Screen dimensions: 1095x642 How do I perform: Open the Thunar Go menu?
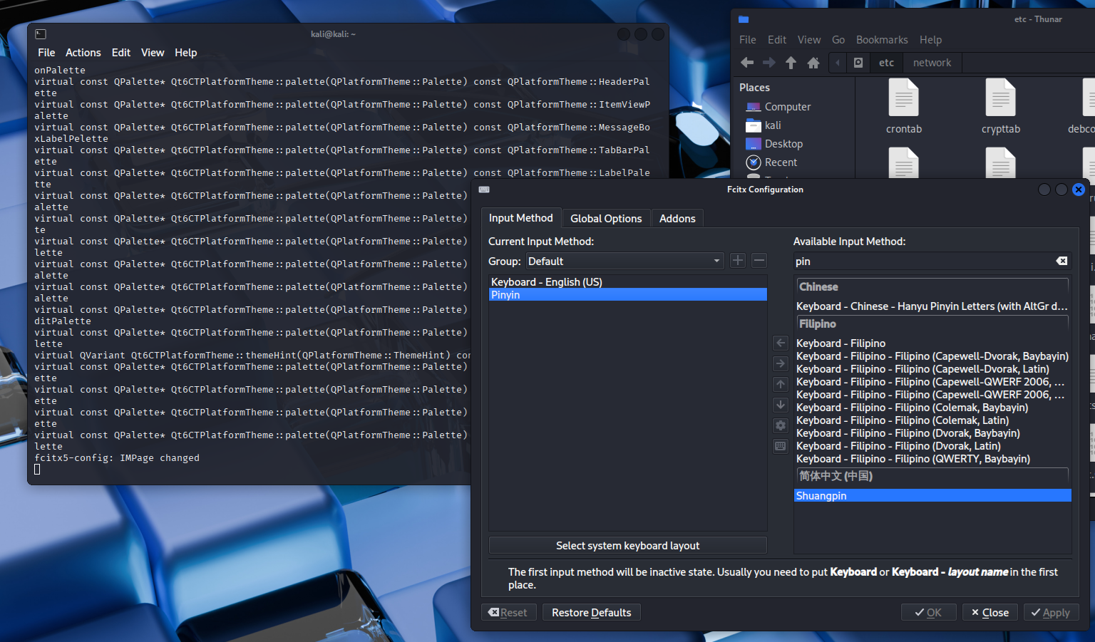[838, 40]
